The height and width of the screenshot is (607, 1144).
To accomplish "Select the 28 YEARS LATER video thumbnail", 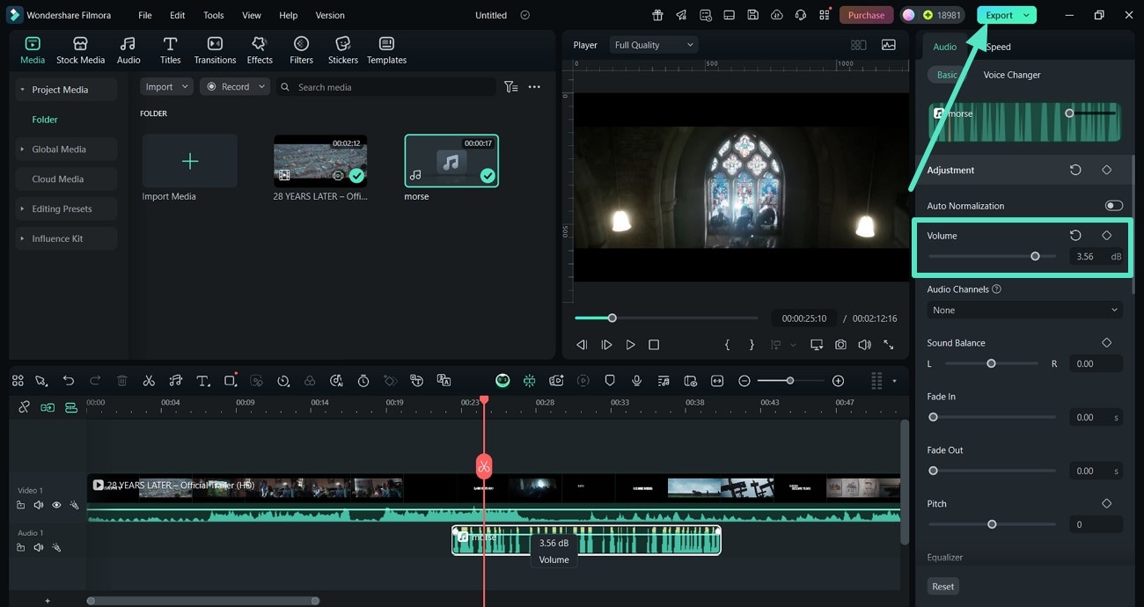I will pos(320,161).
